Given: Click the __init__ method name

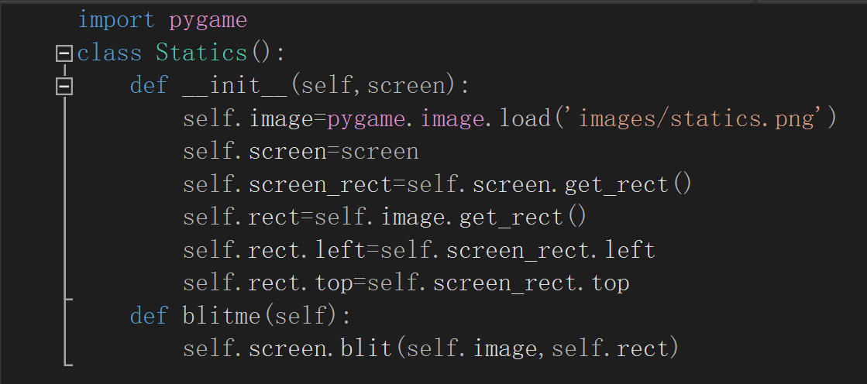Looking at the screenshot, I should coord(235,86).
